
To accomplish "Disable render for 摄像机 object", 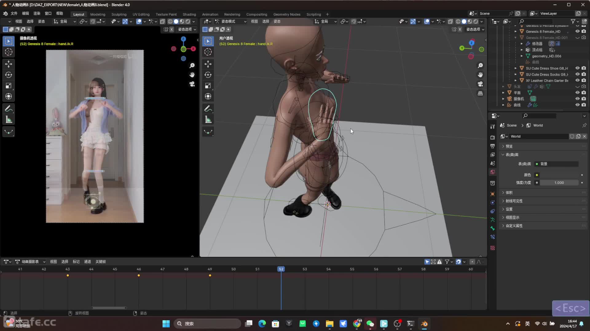I will (584, 99).
